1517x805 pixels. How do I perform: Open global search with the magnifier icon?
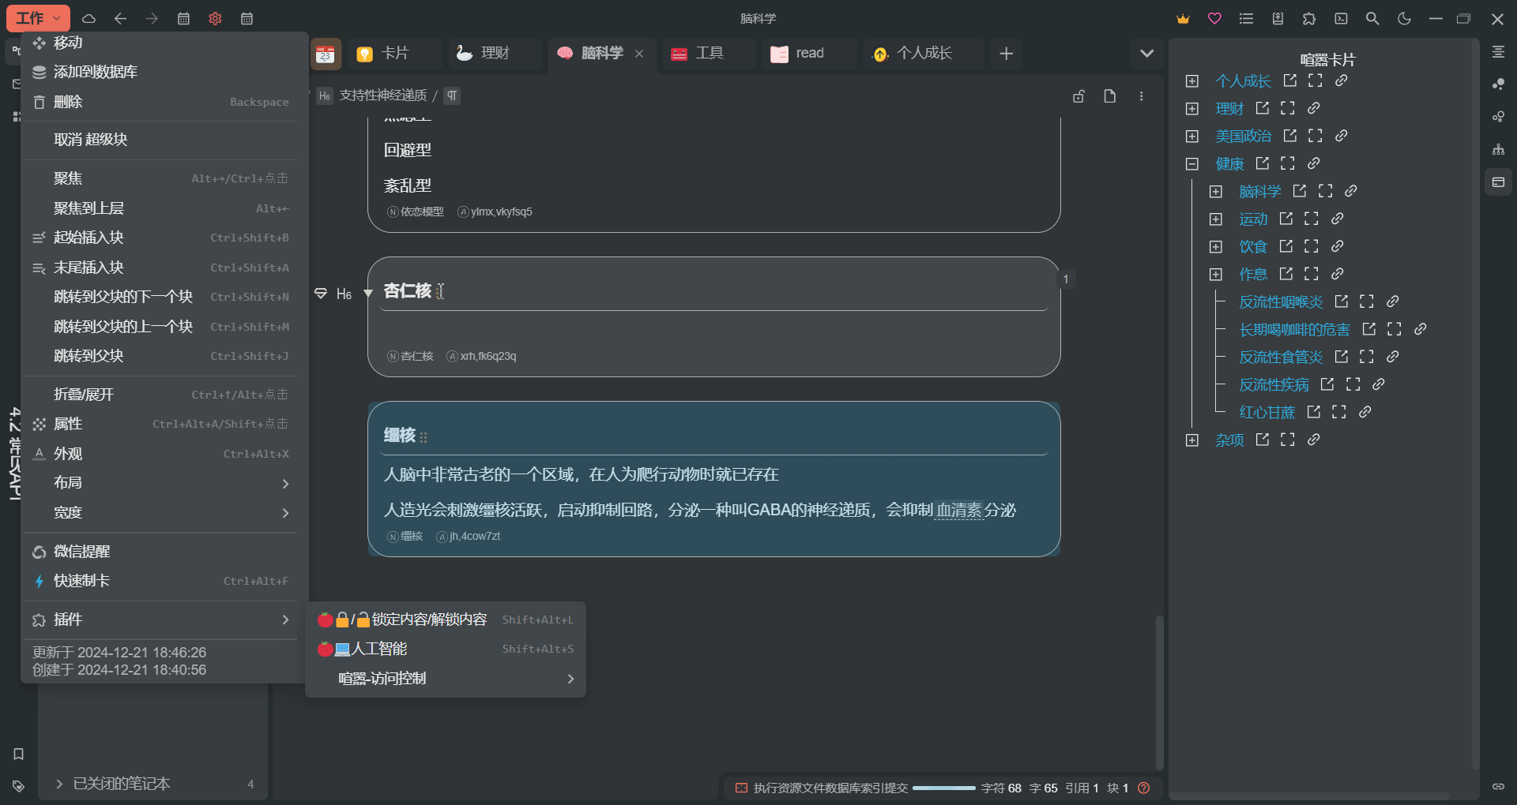point(1372,18)
